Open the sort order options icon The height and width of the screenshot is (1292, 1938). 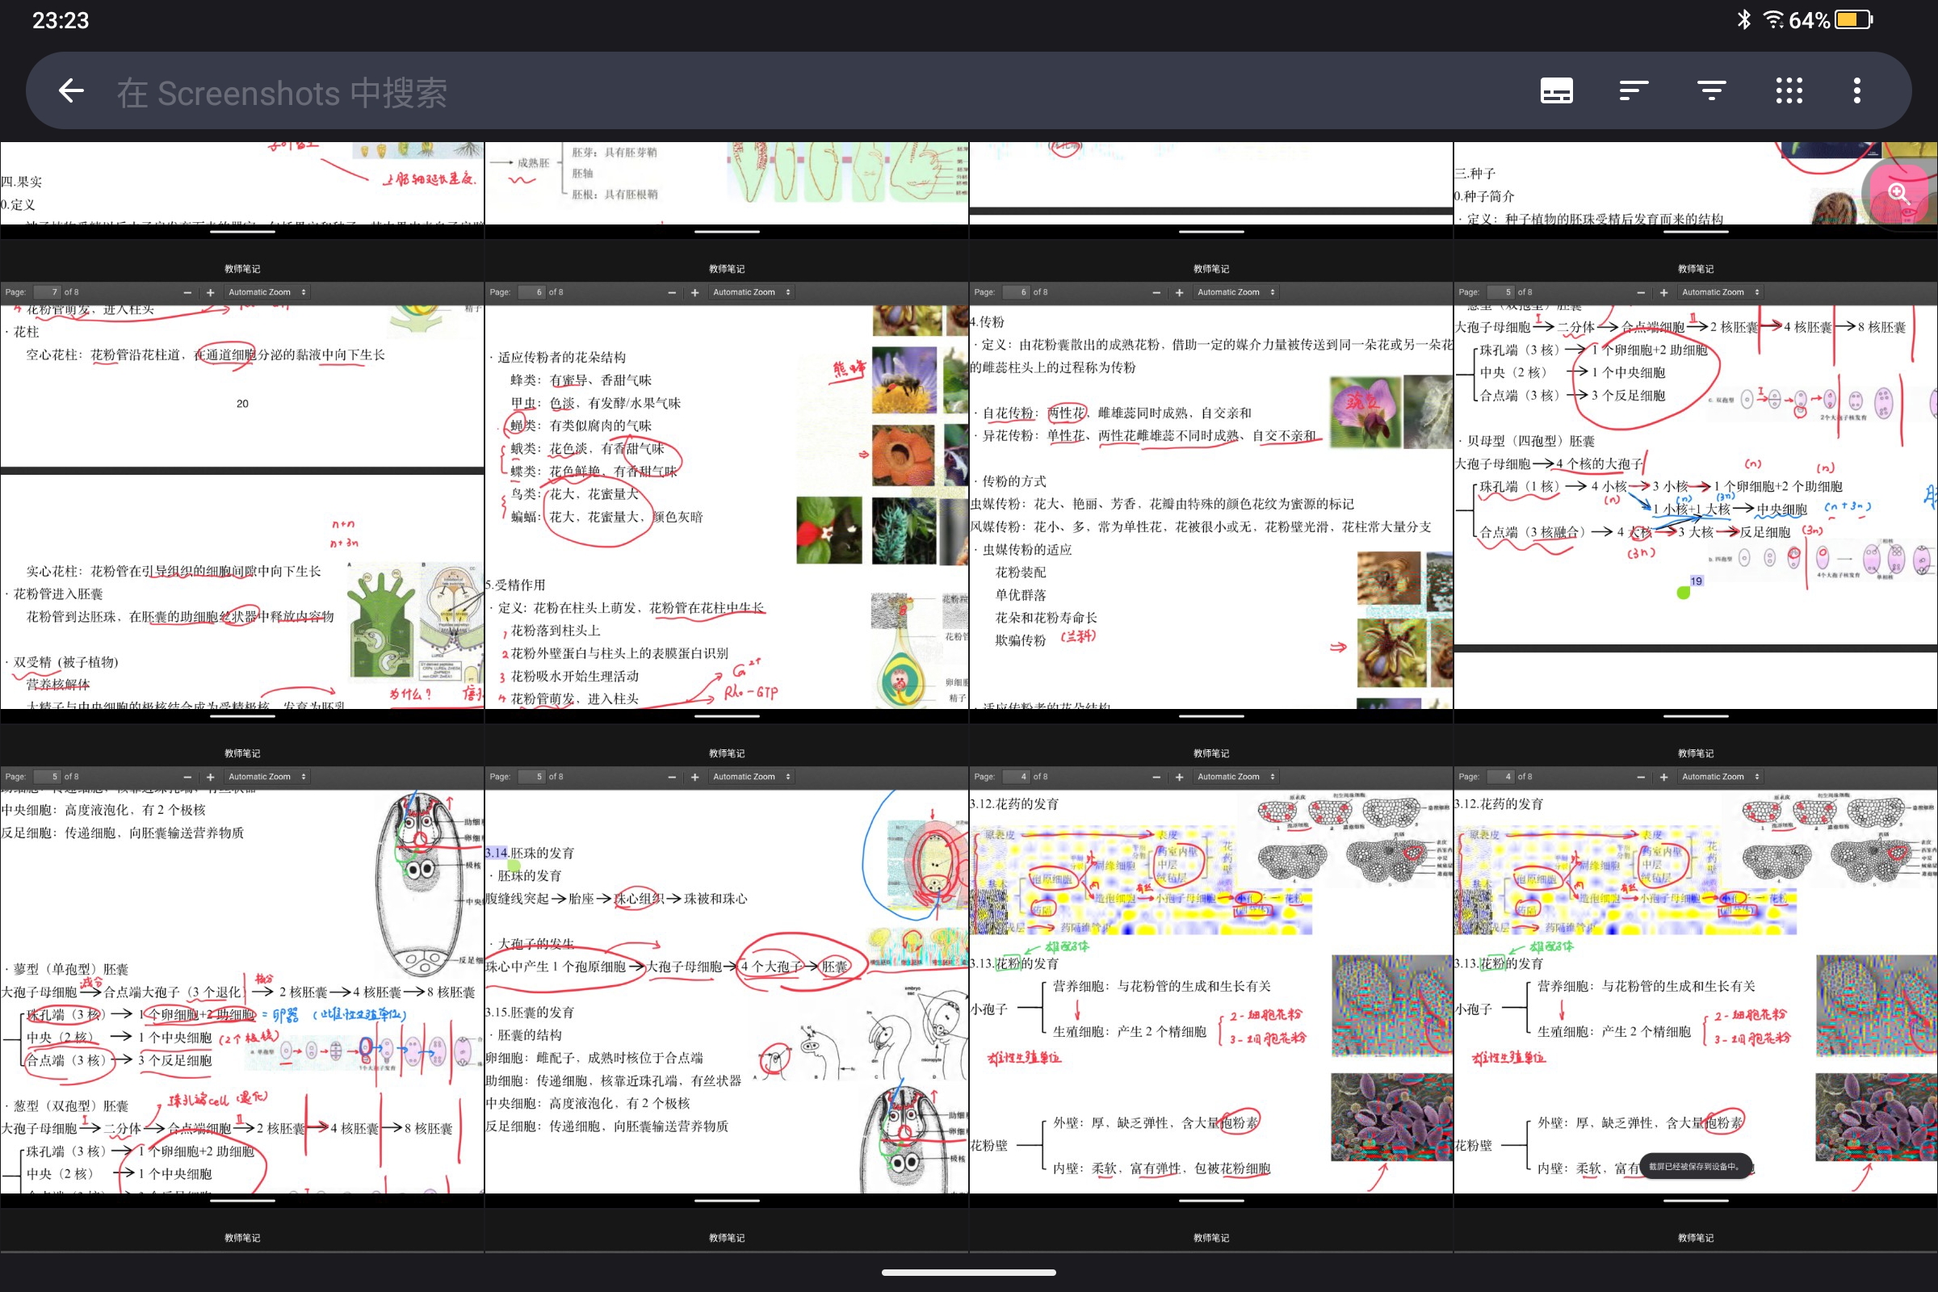click(1634, 90)
